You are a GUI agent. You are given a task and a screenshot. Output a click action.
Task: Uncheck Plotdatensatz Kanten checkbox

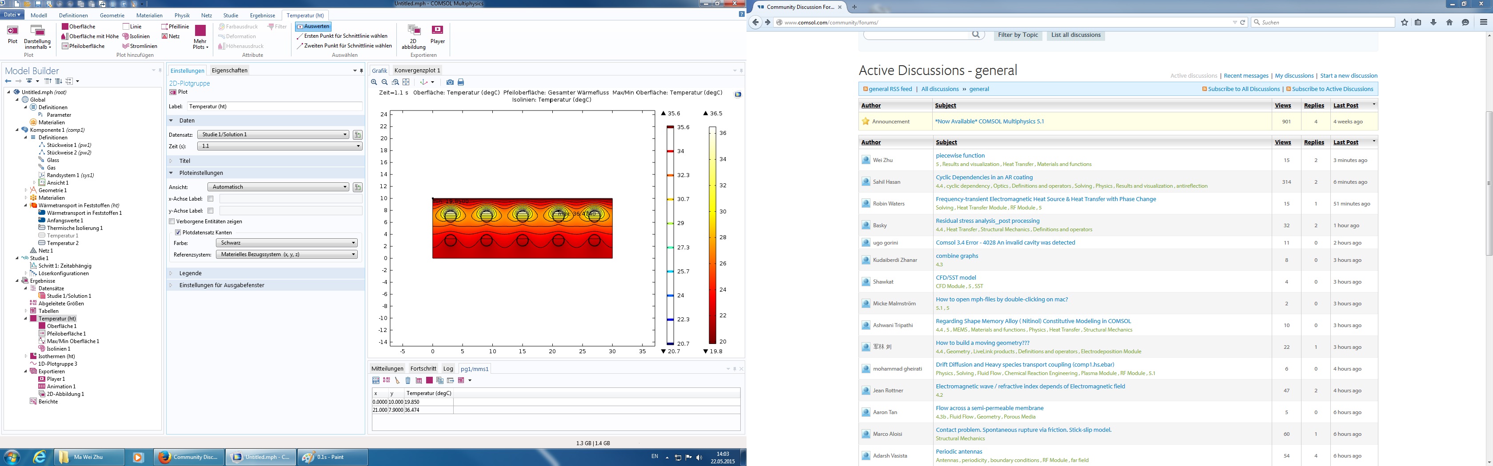tap(178, 232)
